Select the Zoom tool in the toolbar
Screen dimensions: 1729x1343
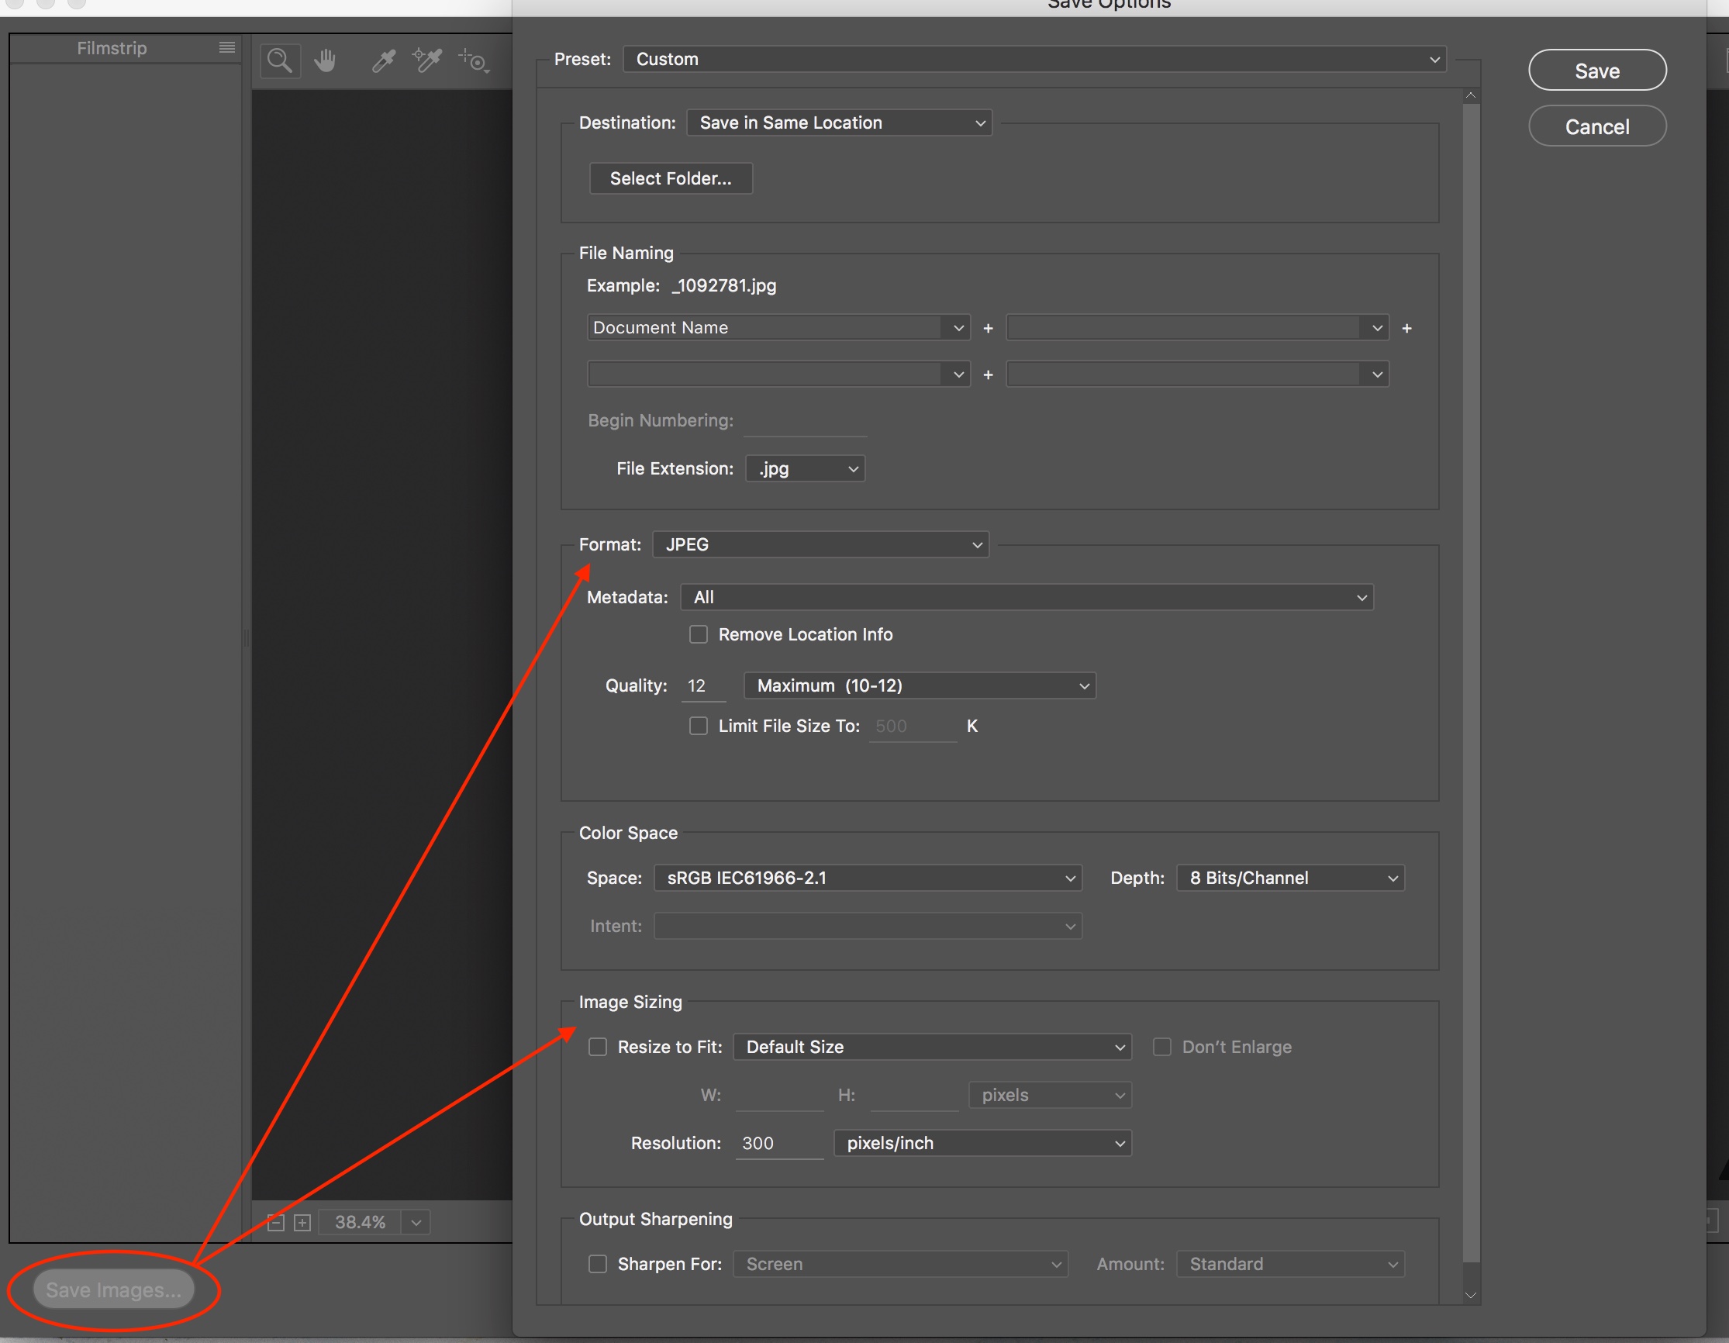[279, 61]
